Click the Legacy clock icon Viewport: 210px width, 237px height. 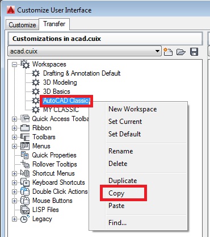click(25, 219)
